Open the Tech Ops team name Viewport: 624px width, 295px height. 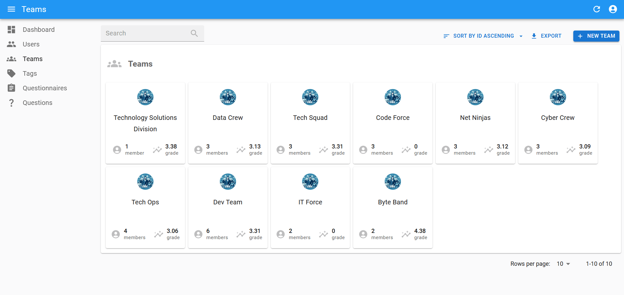pos(145,202)
